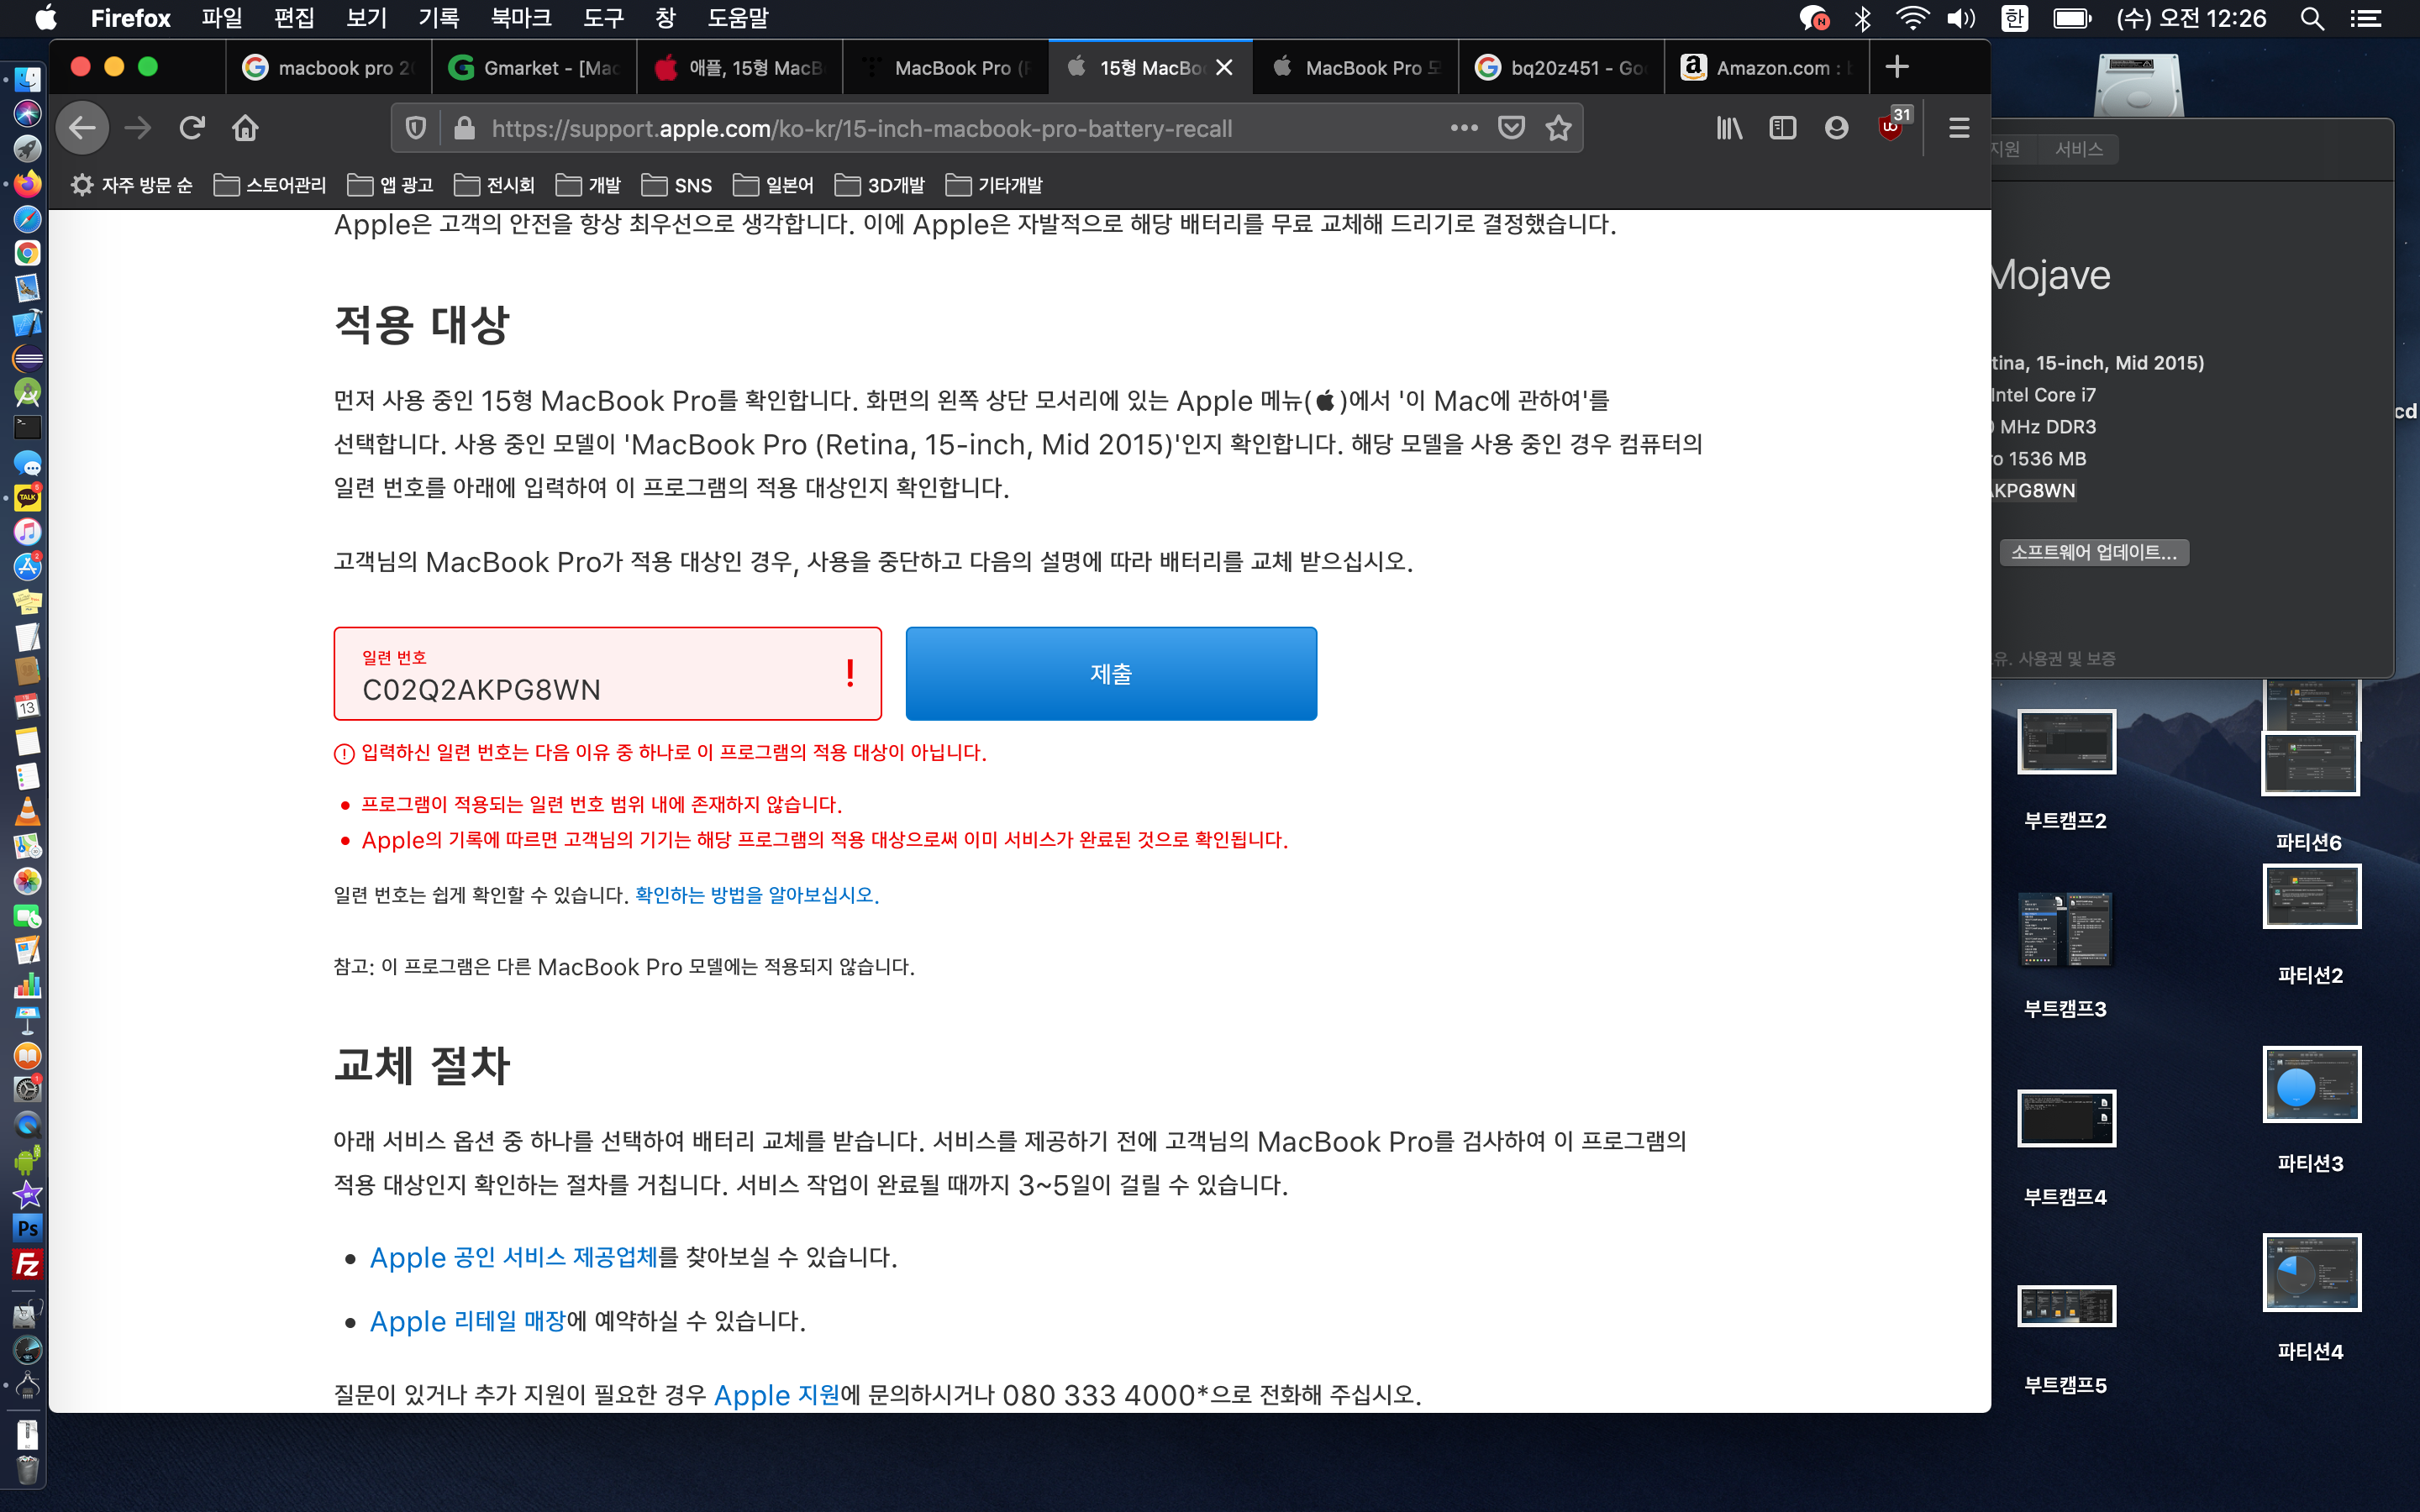Bookmark this page with star icon
This screenshot has width=2420, height=1512.
click(1558, 128)
